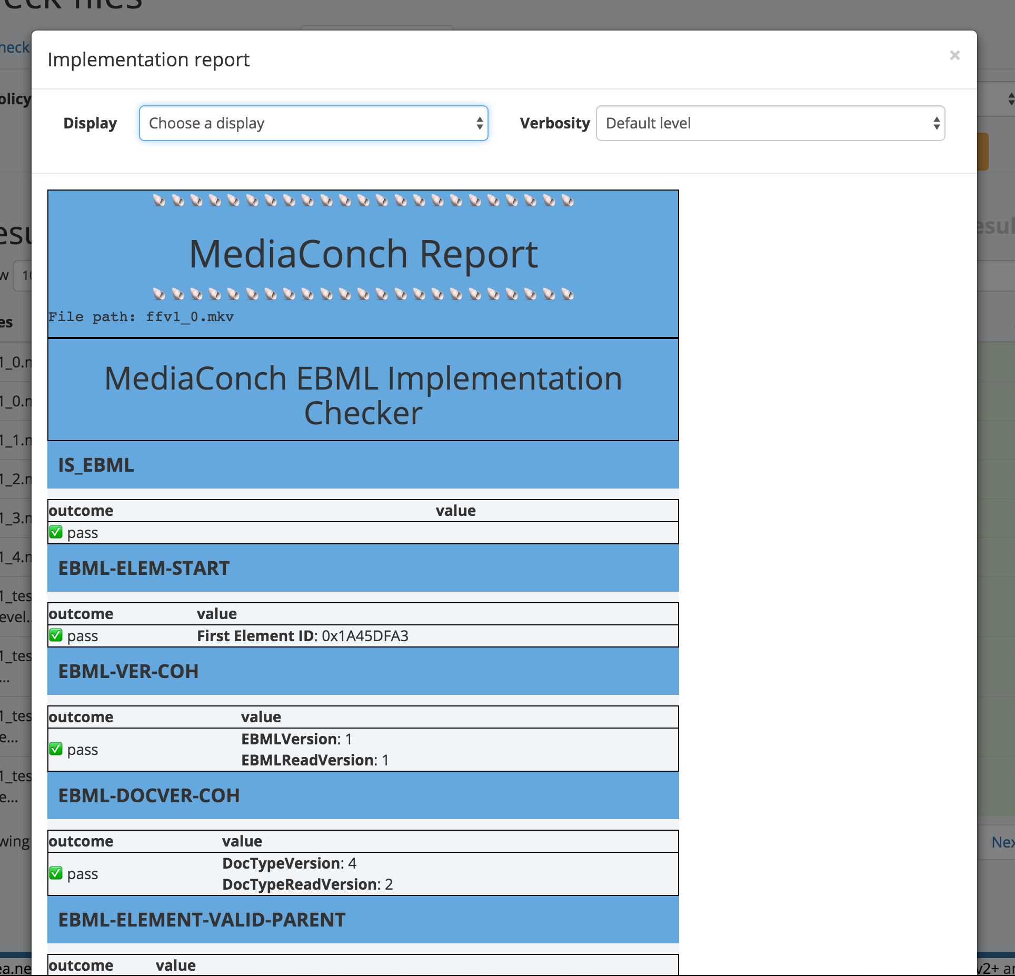This screenshot has height=976, width=1015.
Task: Click the value column header in EBML-ELEM-START table
Action: click(217, 614)
